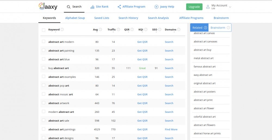
Task: Go to Search Analysis tab
Action: [x=158, y=18]
